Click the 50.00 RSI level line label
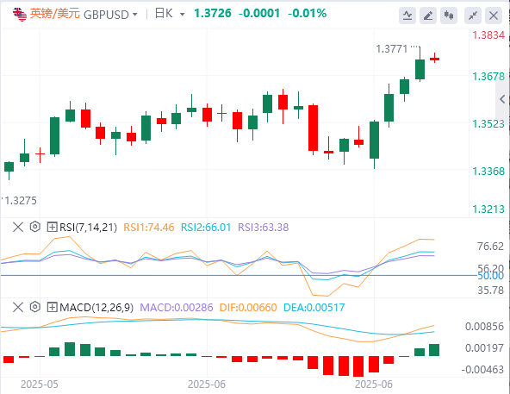Viewport: 510px width, 394px height. (x=490, y=276)
